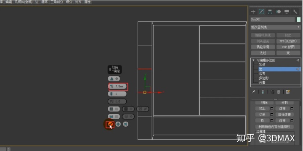Screen dimensions: 303x151
Task: Switch to the Modify panel icon
Action: click(261, 12)
